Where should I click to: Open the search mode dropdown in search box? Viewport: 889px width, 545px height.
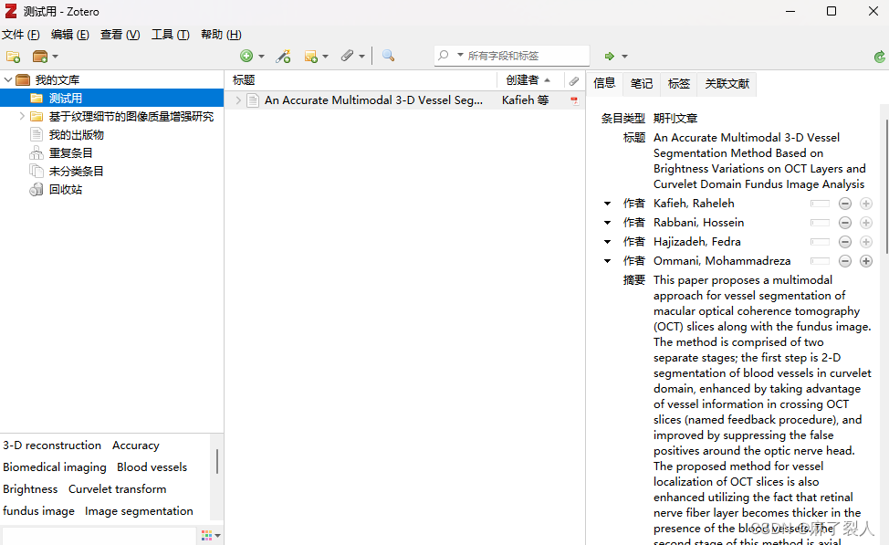point(460,55)
